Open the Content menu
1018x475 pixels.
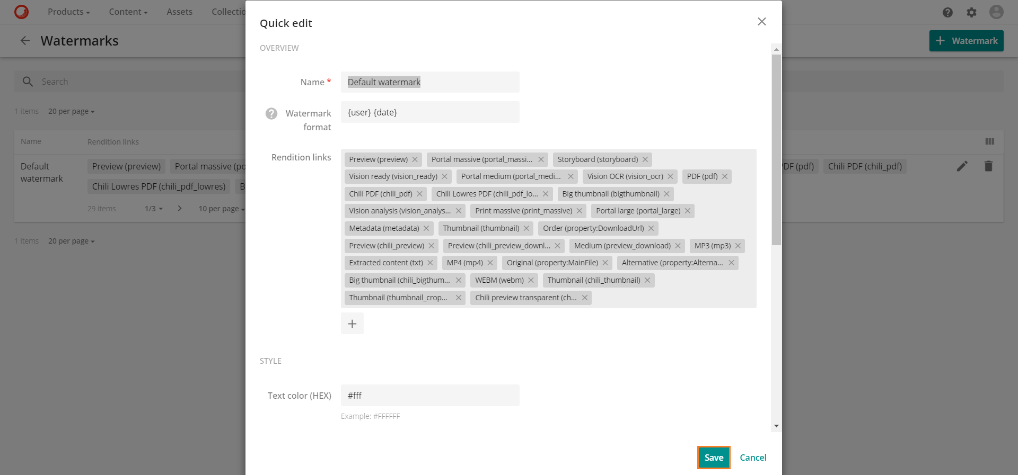pos(128,12)
